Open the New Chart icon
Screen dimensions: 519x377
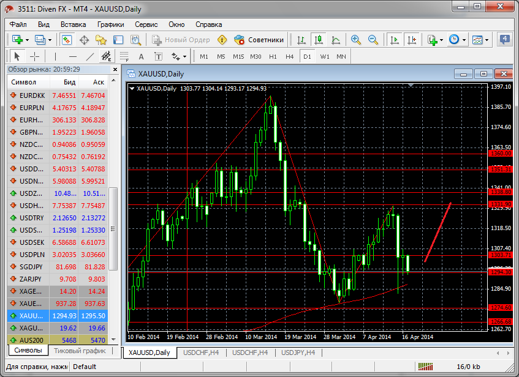[x=17, y=40]
